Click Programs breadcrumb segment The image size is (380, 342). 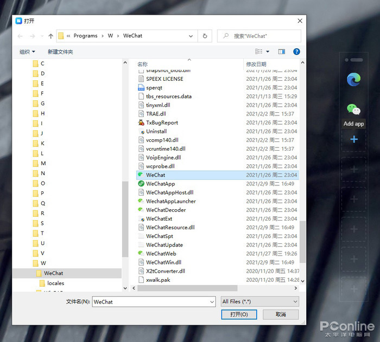click(85, 36)
